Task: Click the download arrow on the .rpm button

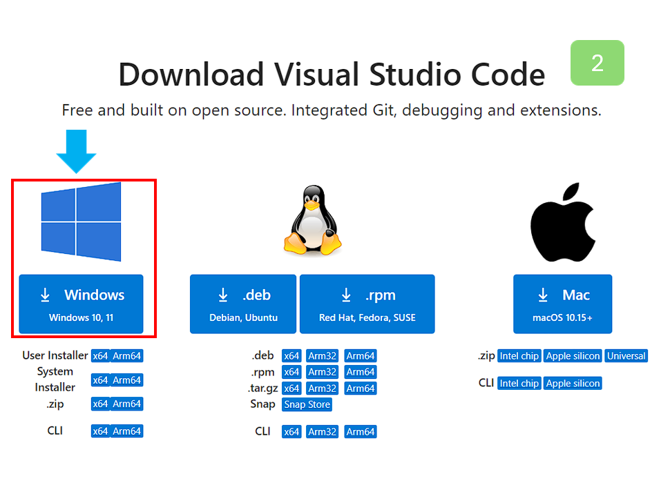Action: coord(346,295)
